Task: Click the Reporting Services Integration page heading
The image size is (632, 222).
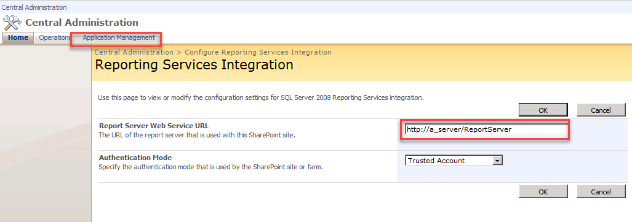Action: 194,64
